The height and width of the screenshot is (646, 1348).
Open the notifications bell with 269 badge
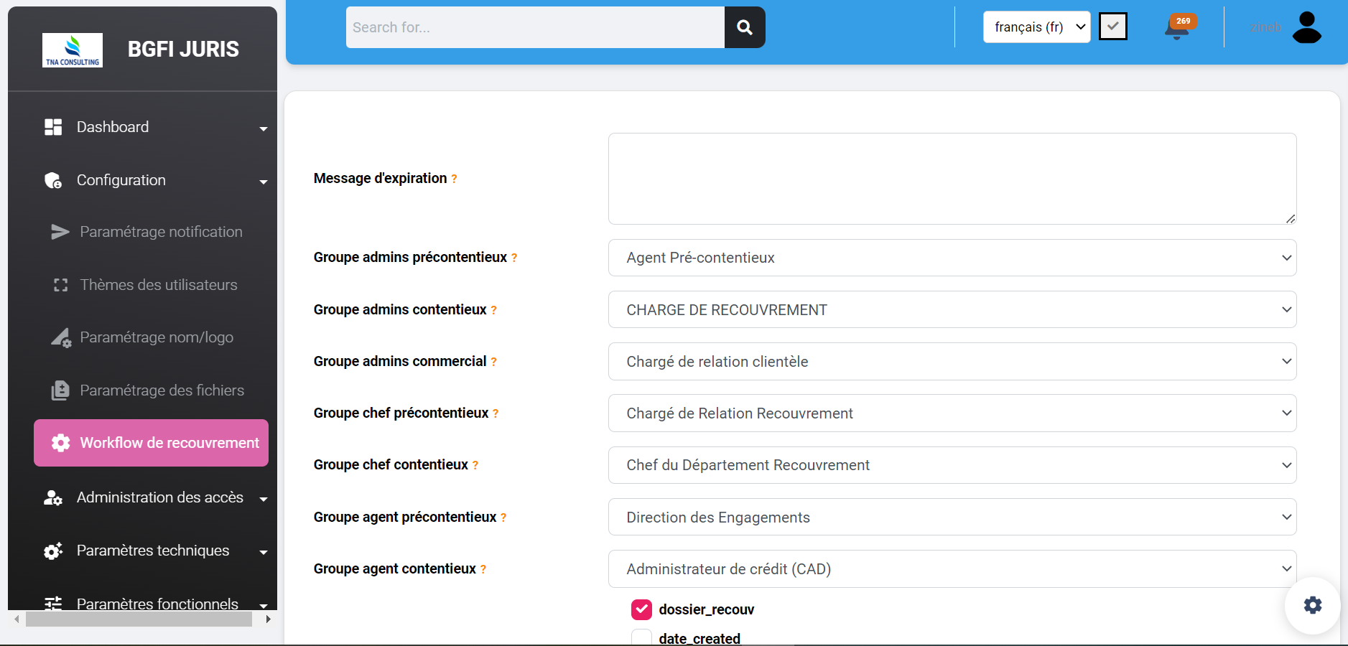tap(1176, 28)
